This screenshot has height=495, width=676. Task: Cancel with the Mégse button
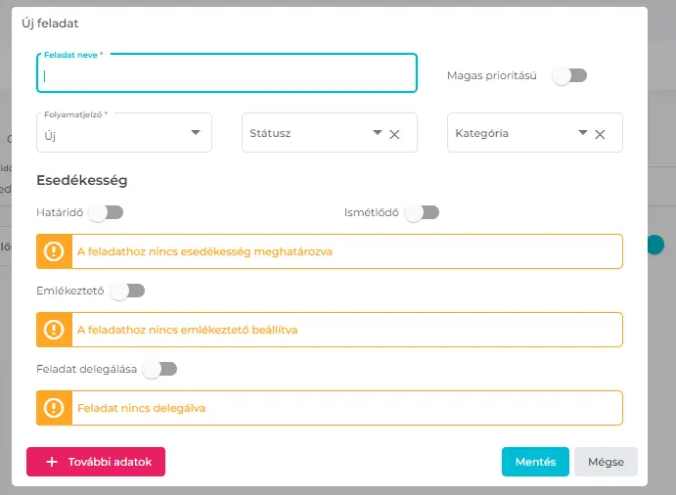point(606,463)
